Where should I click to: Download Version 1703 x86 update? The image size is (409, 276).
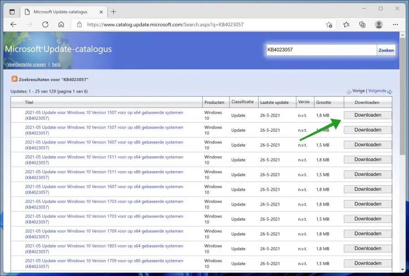pos(368,219)
